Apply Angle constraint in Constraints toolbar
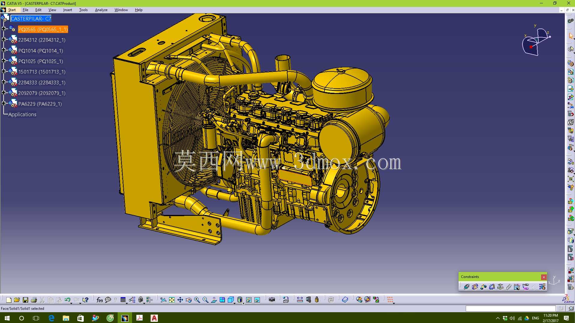Image resolution: width=575 pixels, height=323 pixels. click(492, 287)
